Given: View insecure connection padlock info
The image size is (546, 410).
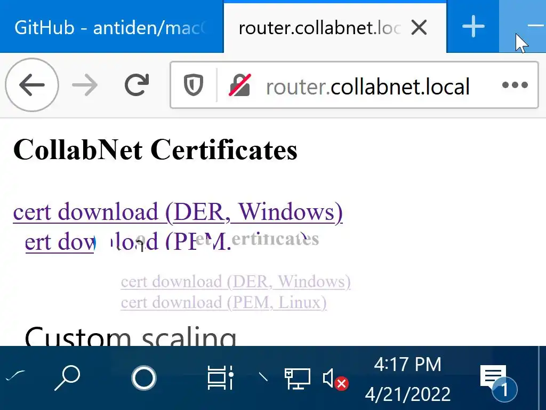Looking at the screenshot, I should (240, 85).
